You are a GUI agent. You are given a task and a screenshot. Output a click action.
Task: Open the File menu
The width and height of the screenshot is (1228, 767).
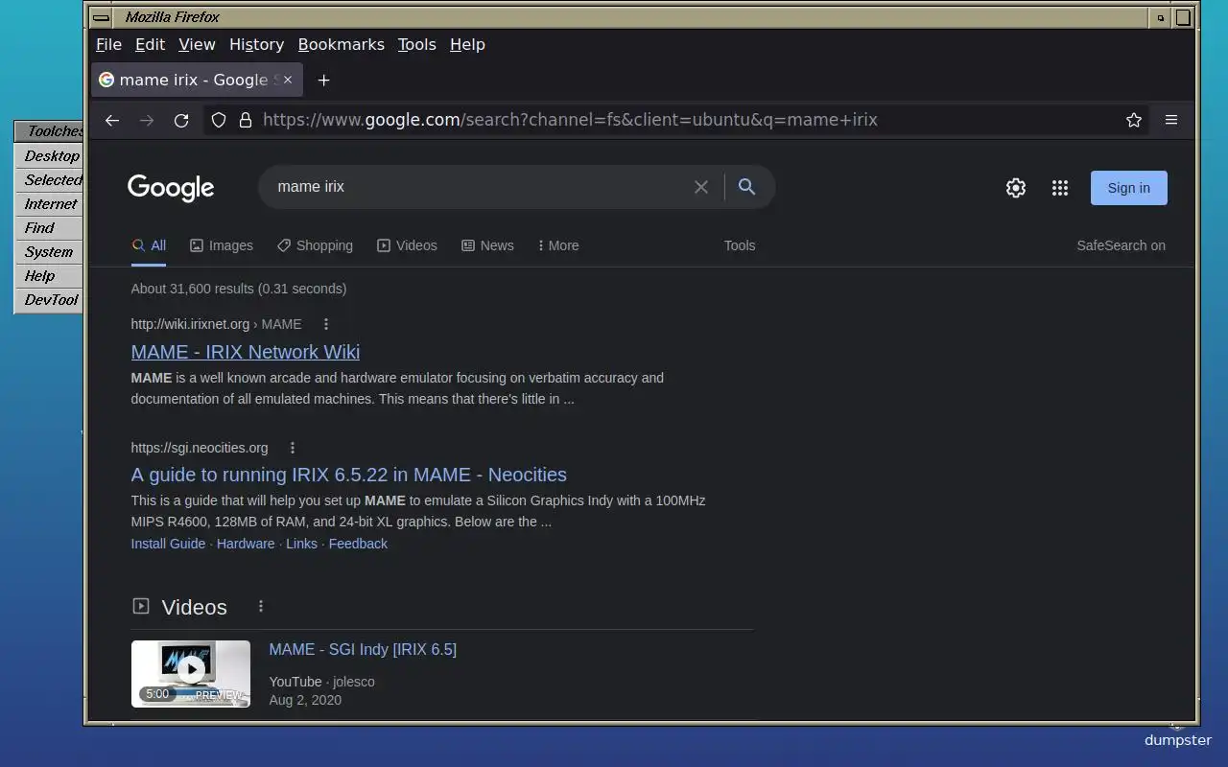coord(108,44)
